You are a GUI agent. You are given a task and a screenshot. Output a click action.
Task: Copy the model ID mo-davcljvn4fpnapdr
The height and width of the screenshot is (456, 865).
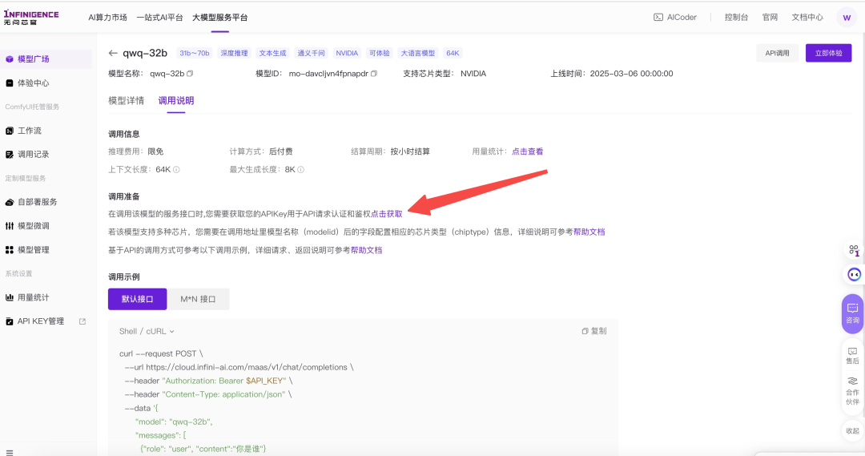374,74
